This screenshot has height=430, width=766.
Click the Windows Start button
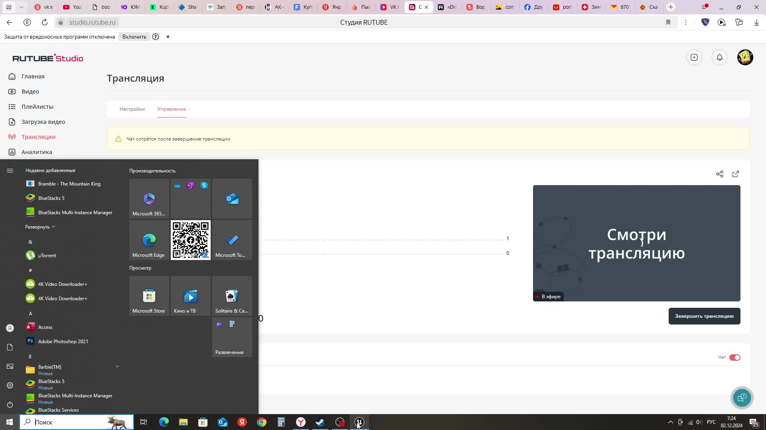(x=10, y=422)
